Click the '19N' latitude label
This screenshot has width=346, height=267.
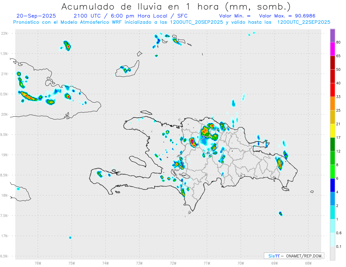point(5,155)
